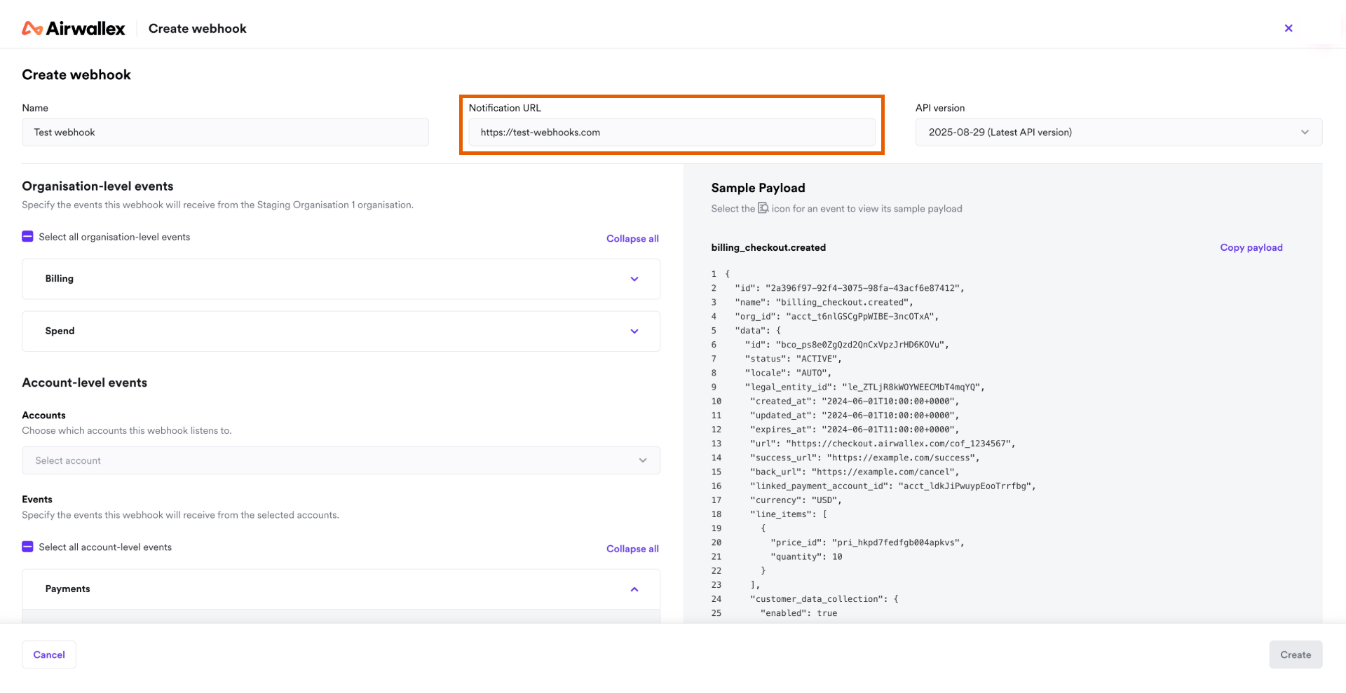Expand the Billing events group
Viewport: 1346px width, 693px height.
[x=341, y=279]
